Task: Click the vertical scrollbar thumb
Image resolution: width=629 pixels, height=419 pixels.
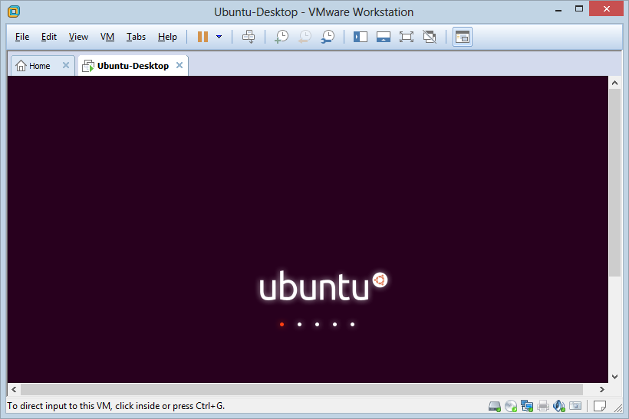Action: click(x=614, y=182)
